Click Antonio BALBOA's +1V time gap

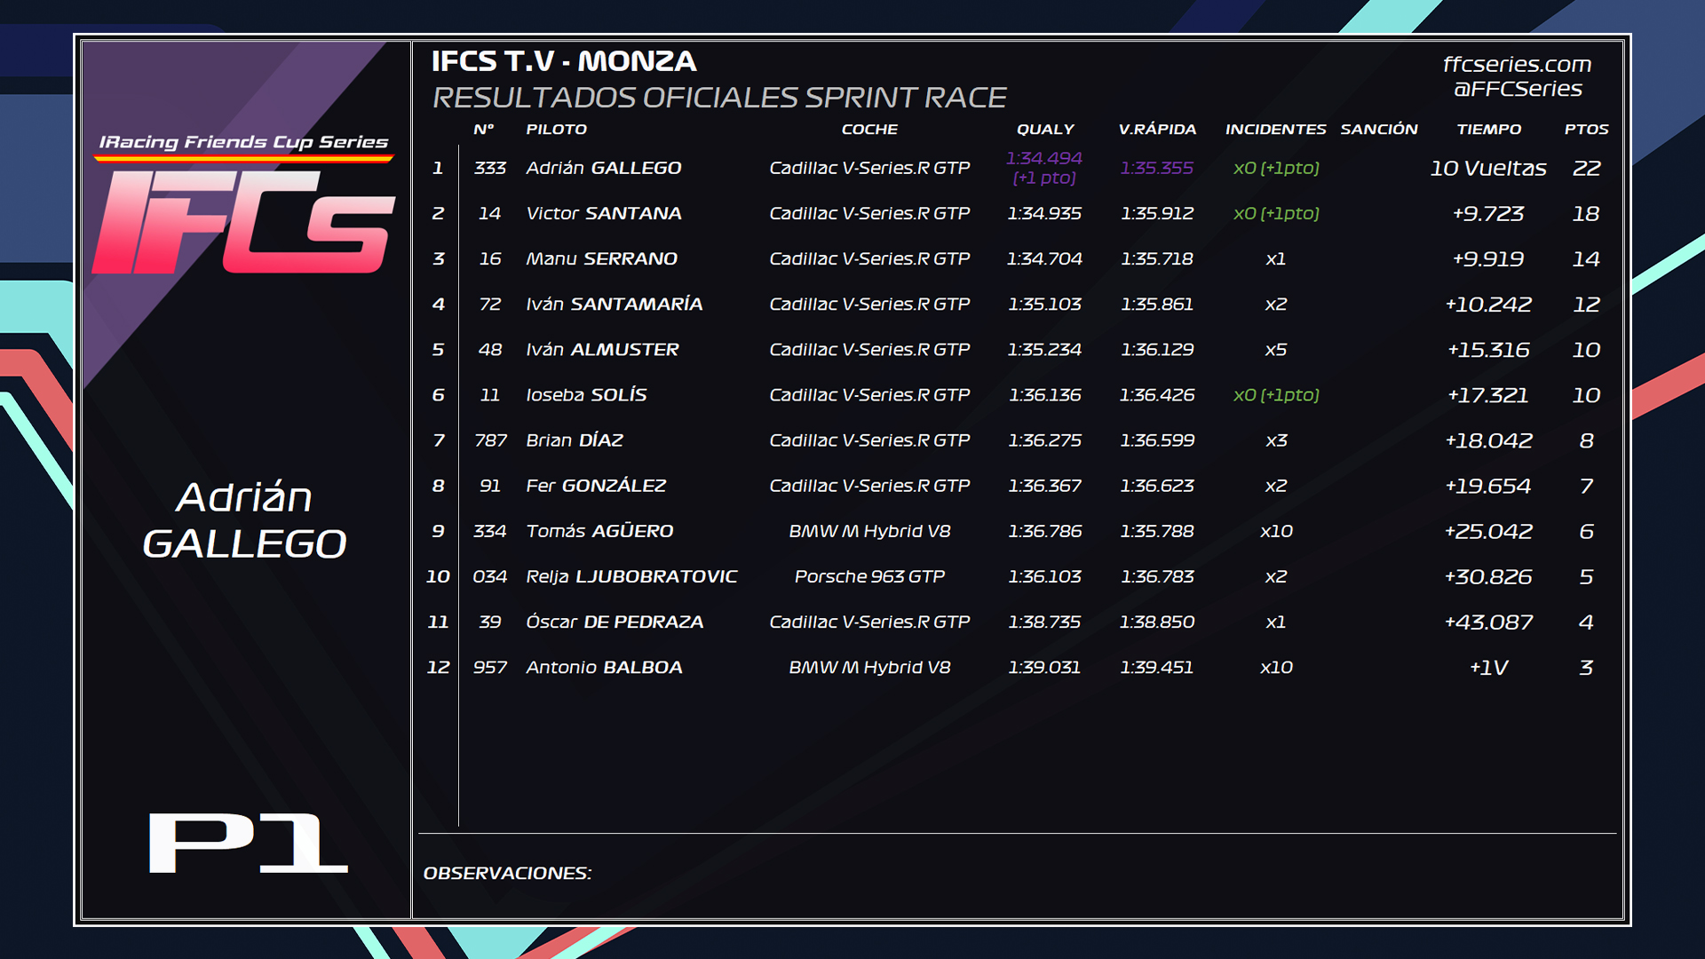pos(1488,667)
